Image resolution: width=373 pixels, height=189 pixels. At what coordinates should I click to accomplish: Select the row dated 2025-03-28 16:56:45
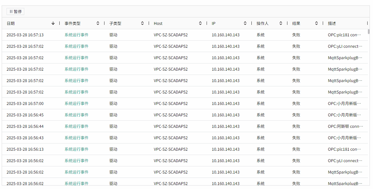click(25, 115)
